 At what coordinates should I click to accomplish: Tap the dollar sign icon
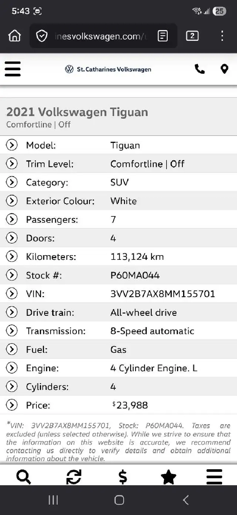(x=122, y=477)
